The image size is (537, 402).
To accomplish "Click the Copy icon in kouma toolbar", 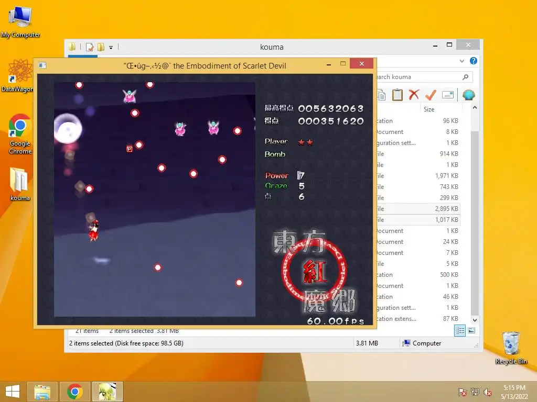I will 381,95.
